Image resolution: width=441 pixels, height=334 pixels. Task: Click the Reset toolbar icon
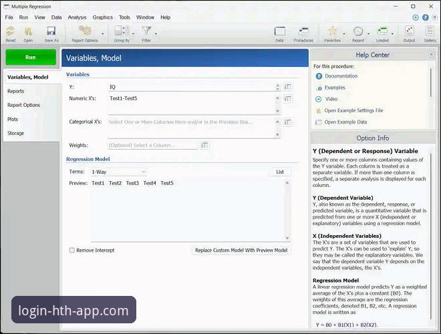point(11,31)
